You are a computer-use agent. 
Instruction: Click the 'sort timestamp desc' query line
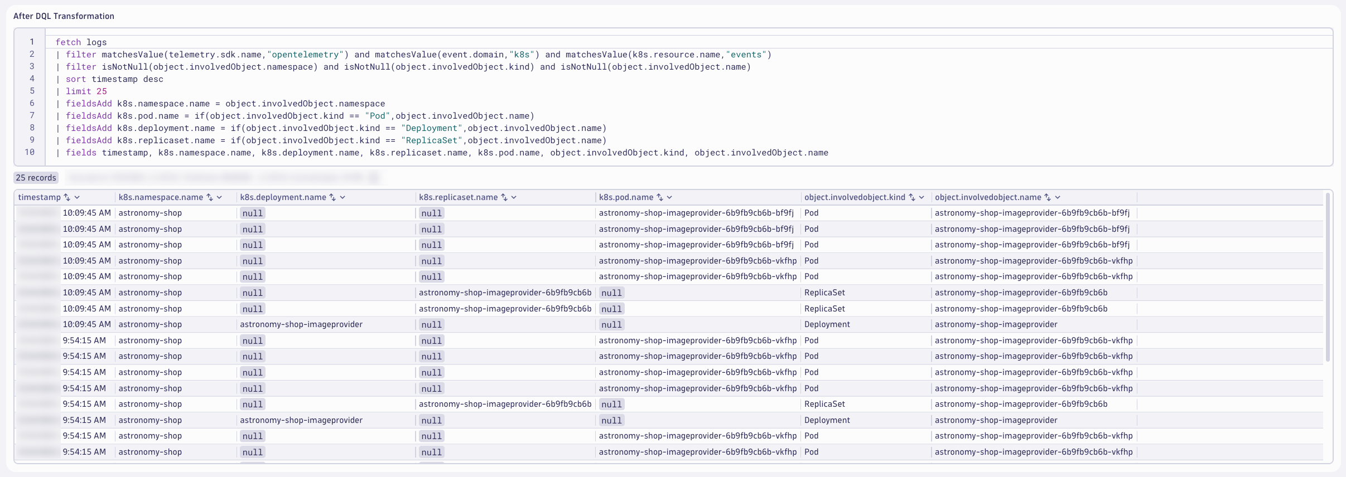[x=110, y=79]
